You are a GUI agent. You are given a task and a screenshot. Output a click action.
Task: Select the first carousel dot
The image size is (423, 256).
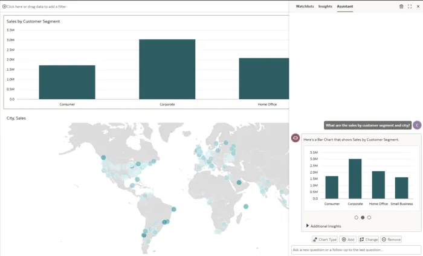pyautogui.click(x=357, y=217)
